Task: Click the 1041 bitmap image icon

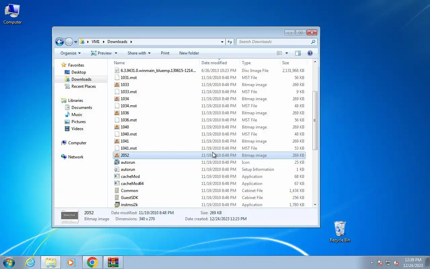Action: point(117,141)
